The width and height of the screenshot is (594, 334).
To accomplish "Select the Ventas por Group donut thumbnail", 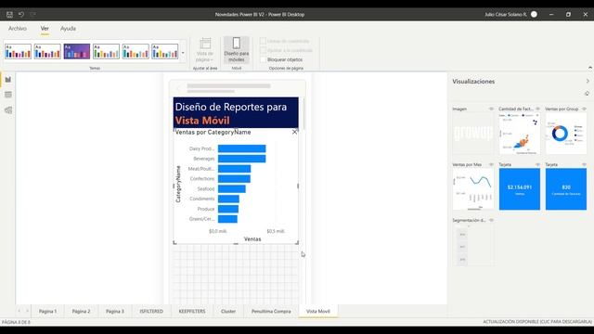I will click(566, 134).
